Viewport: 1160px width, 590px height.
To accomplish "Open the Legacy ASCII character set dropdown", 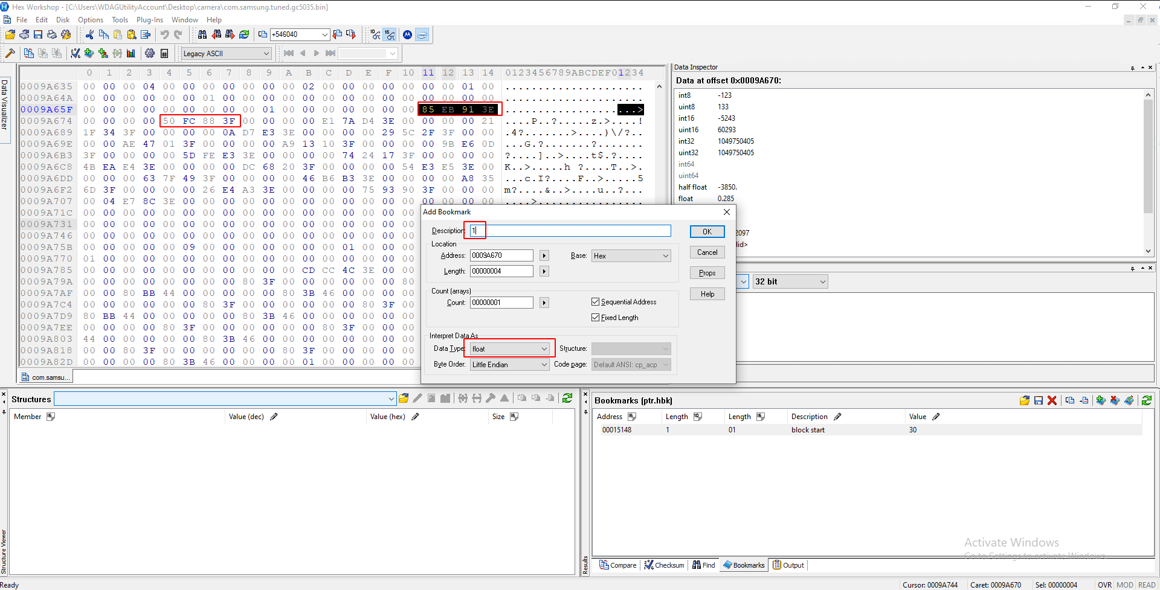I will pyautogui.click(x=227, y=54).
